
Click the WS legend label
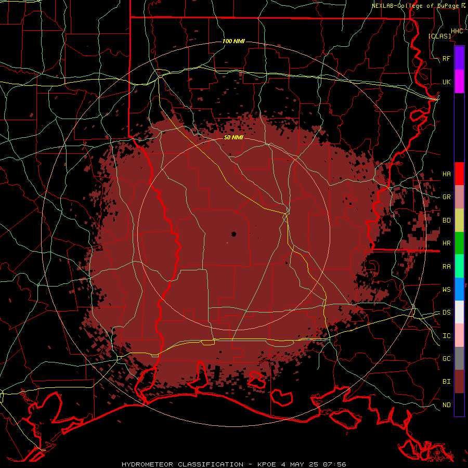(x=447, y=289)
